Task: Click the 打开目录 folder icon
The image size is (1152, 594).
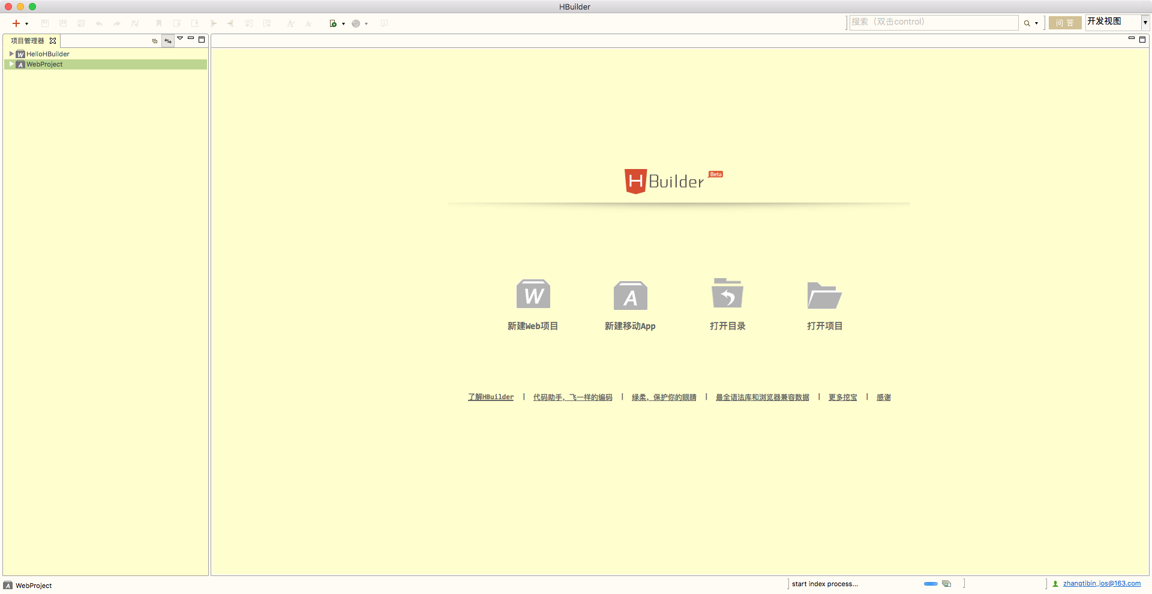Action: click(x=727, y=293)
